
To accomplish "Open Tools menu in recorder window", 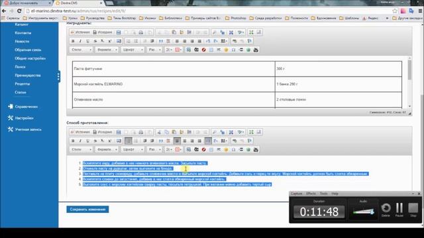I will [x=324, y=194].
